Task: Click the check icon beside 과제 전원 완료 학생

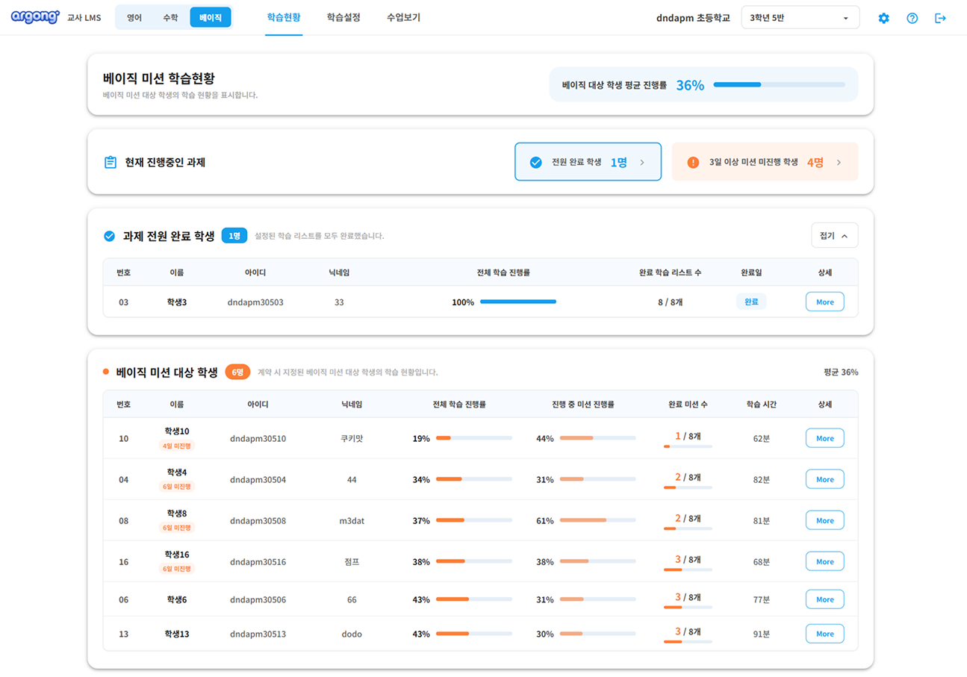Action: pyautogui.click(x=109, y=236)
